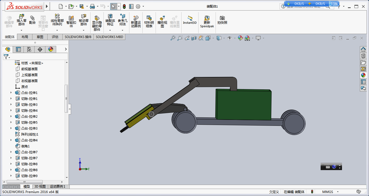Open PropertyManager tab icon
This screenshot has width=369, height=196.
(18, 49)
